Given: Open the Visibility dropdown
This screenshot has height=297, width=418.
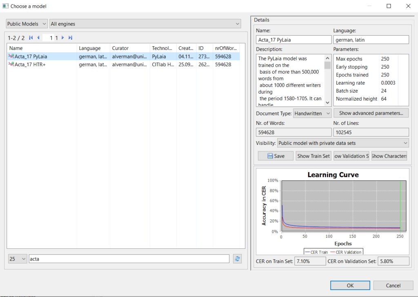Looking at the screenshot, I should [x=342, y=143].
